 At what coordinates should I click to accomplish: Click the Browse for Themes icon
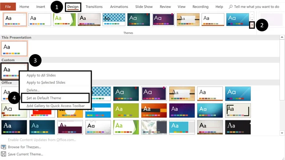click(4, 147)
